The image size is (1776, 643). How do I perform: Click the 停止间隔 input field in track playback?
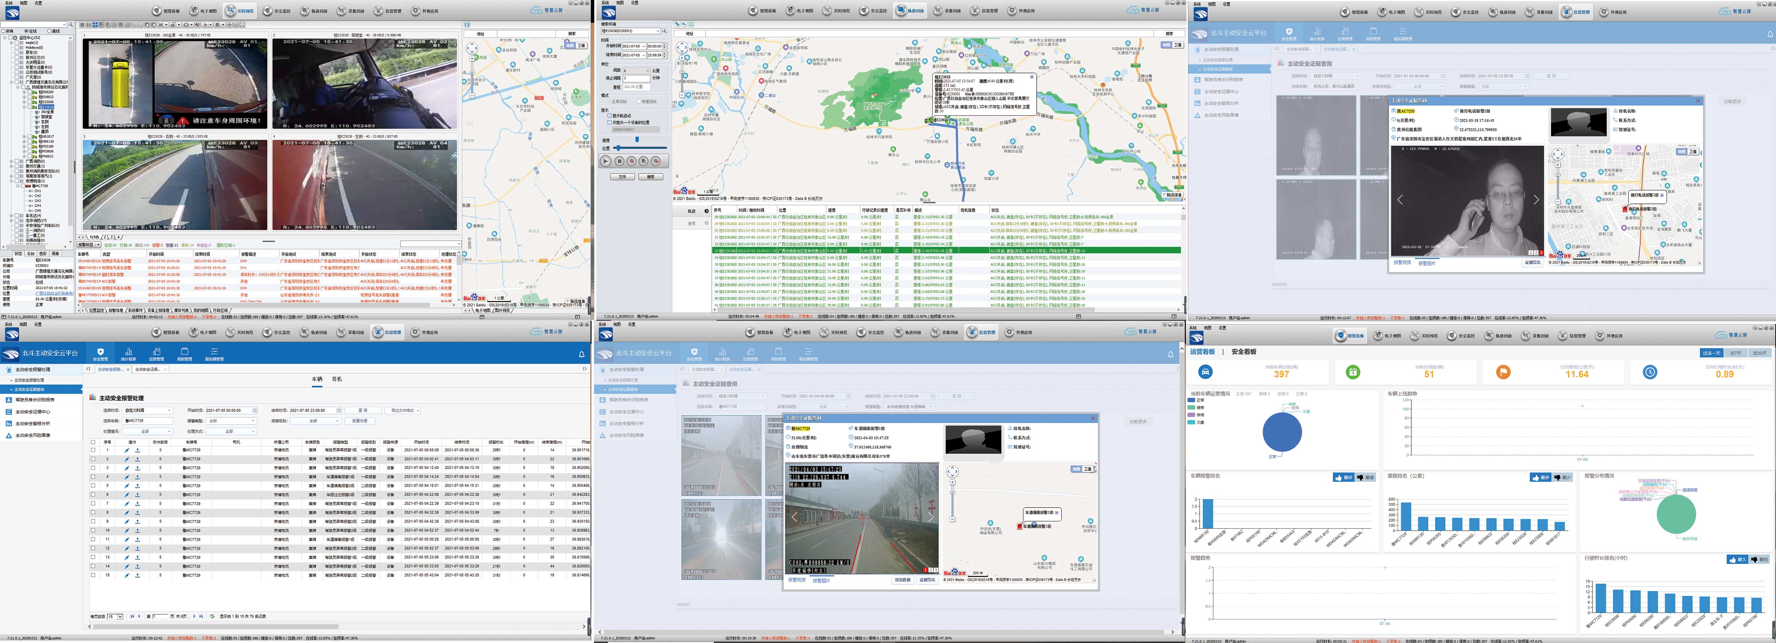[636, 79]
